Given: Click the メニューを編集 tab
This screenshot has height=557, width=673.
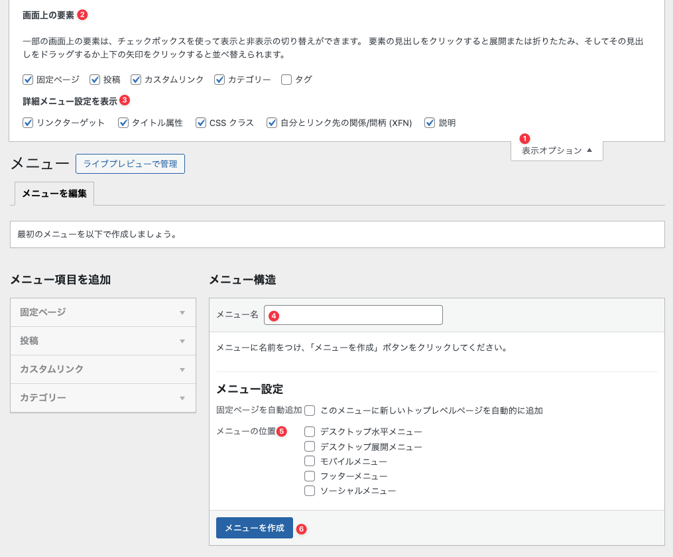Looking at the screenshot, I should 54,194.
